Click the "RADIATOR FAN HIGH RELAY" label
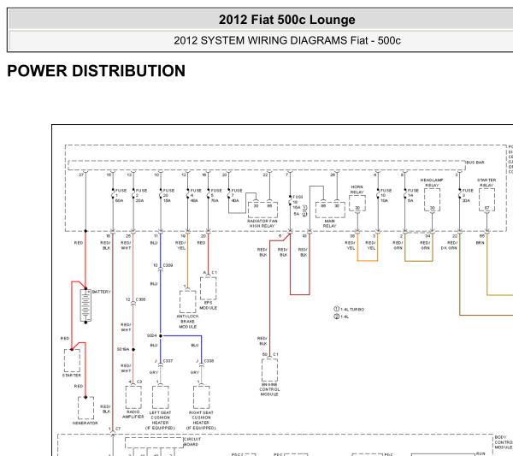This screenshot has height=456, width=513. [x=262, y=223]
